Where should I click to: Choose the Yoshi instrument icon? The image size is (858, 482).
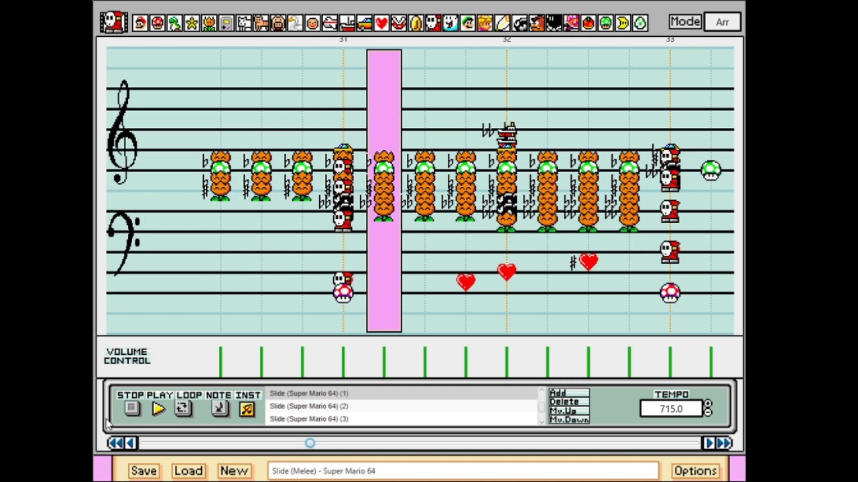pos(174,23)
